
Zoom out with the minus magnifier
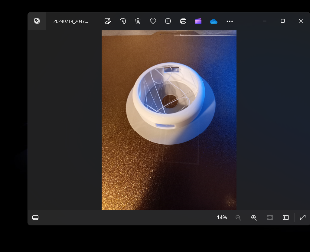238,218
